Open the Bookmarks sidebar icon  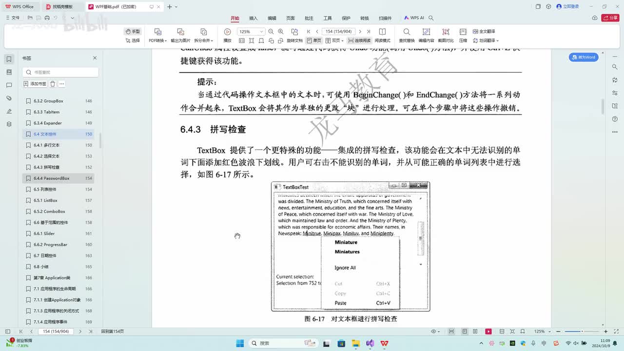(9, 59)
